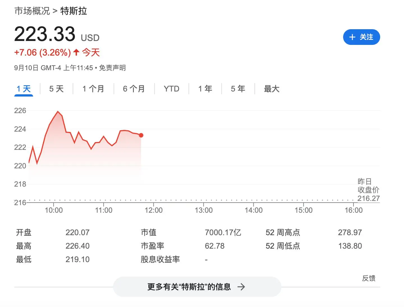The height and width of the screenshot is (307, 404).
Task: Click the 16:00 time axis label
Action: [353, 210]
